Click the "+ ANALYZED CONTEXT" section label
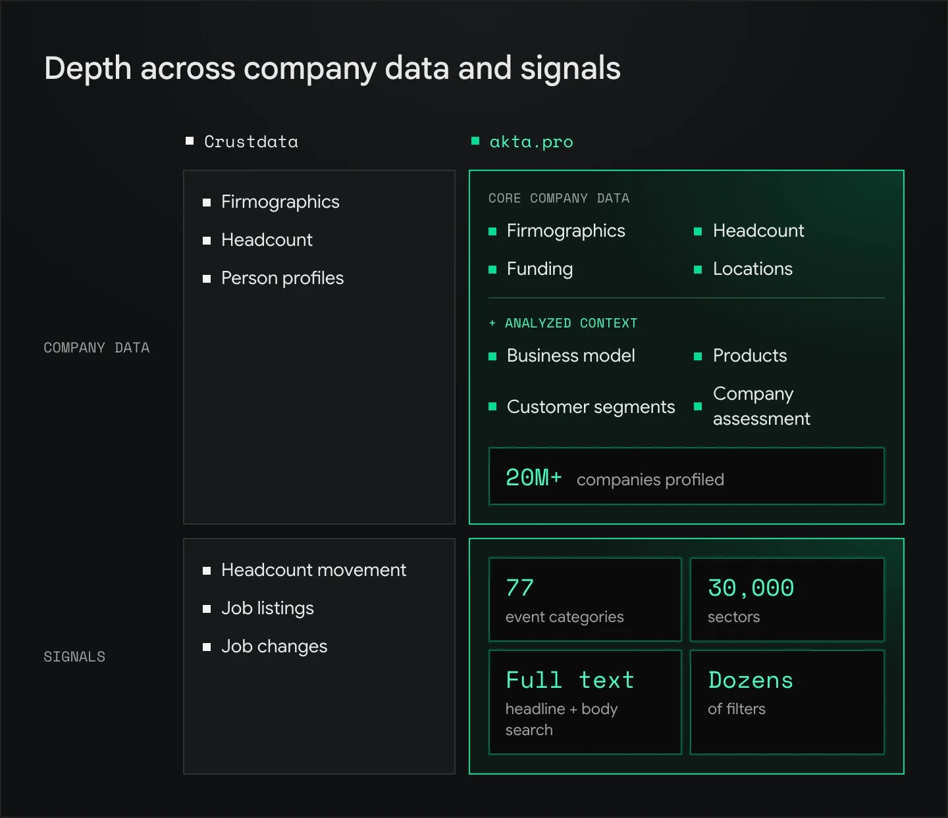Viewport: 948px width, 818px height. pyautogui.click(x=563, y=323)
